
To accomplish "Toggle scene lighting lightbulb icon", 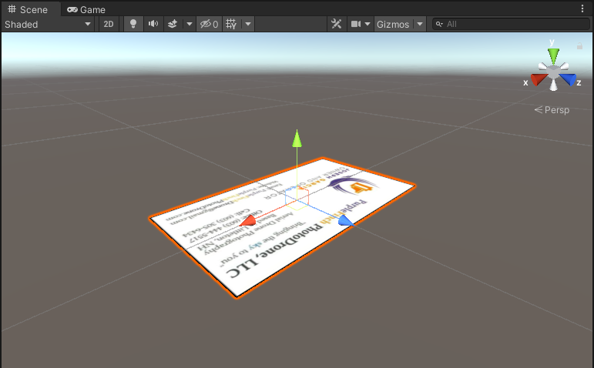I will click(133, 24).
